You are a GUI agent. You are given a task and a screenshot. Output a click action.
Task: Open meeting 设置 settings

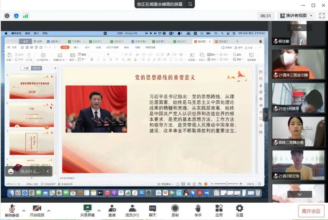tap(240, 211)
